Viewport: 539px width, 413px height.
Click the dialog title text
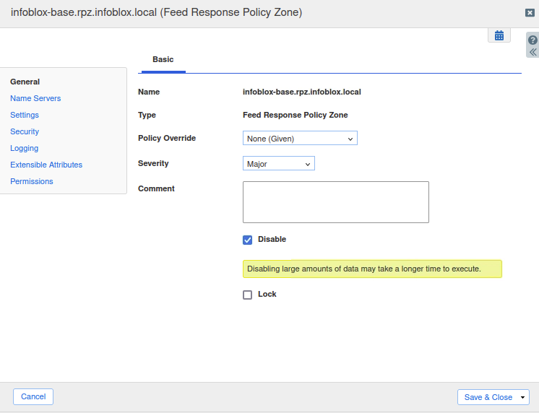(x=156, y=12)
